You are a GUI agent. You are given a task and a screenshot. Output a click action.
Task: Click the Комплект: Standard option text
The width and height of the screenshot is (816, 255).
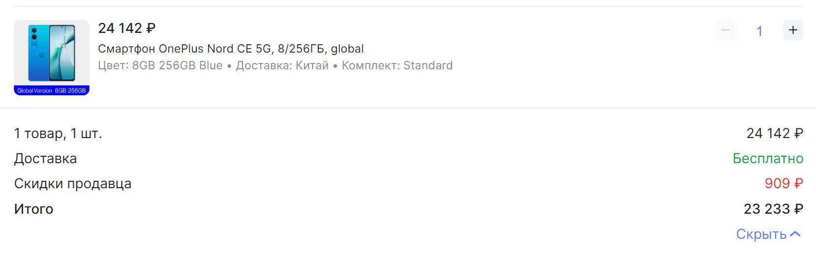point(397,66)
